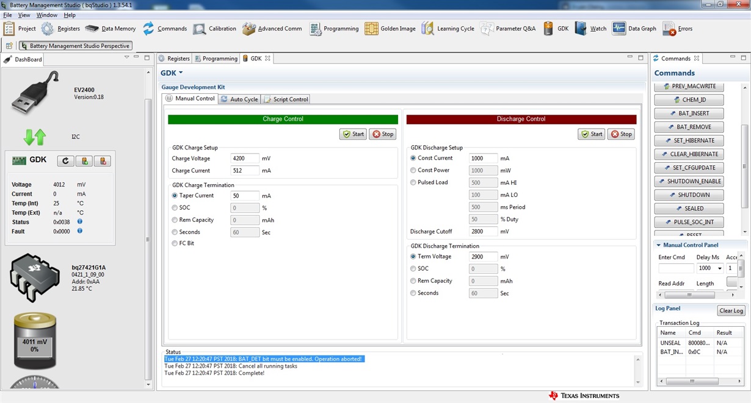The height and width of the screenshot is (403, 751).
Task: Select Term Voltage discharge termination
Action: coord(413,257)
